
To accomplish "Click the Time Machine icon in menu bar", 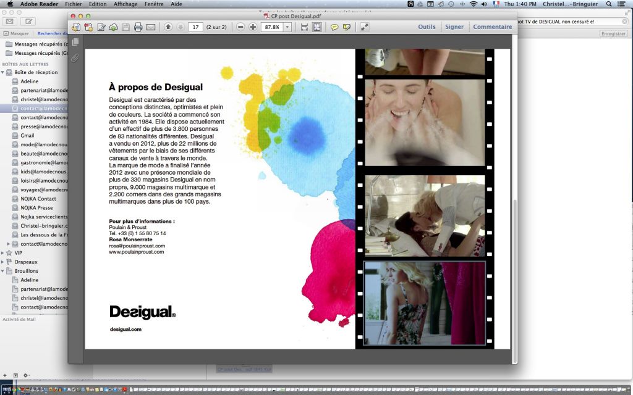I will [x=451, y=4].
